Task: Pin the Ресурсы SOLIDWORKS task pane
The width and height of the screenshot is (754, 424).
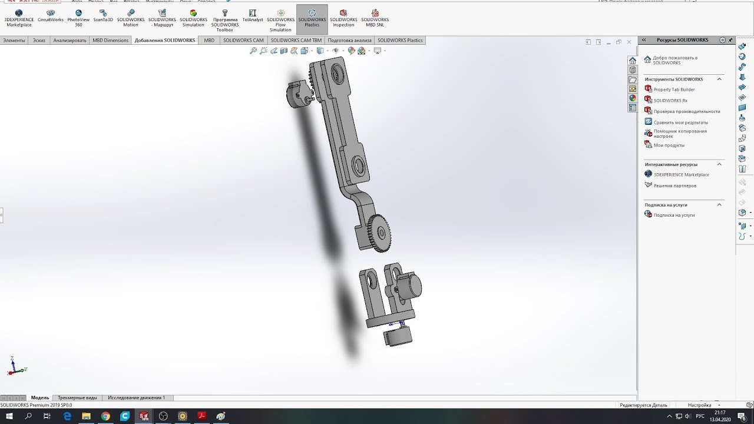Action: [x=731, y=40]
